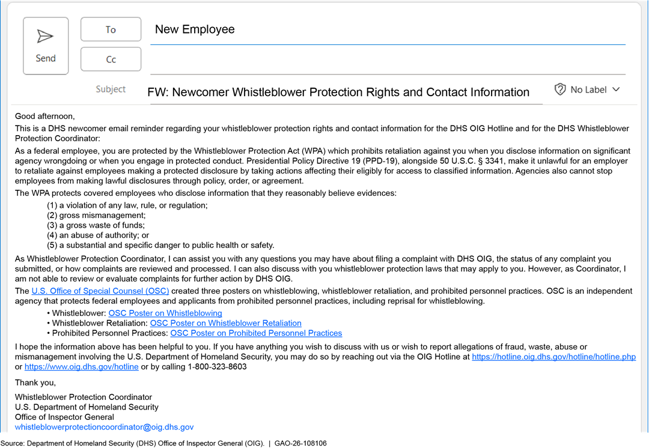Open OSC Poster on Whistleblowing link
Screen dimensions: 649x448
165,313
